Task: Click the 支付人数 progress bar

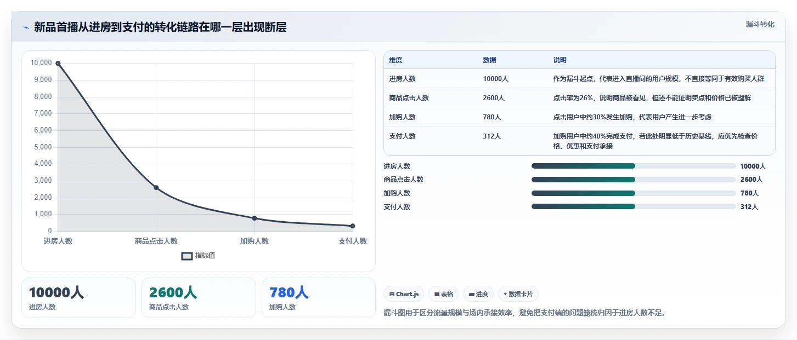Action: point(634,206)
